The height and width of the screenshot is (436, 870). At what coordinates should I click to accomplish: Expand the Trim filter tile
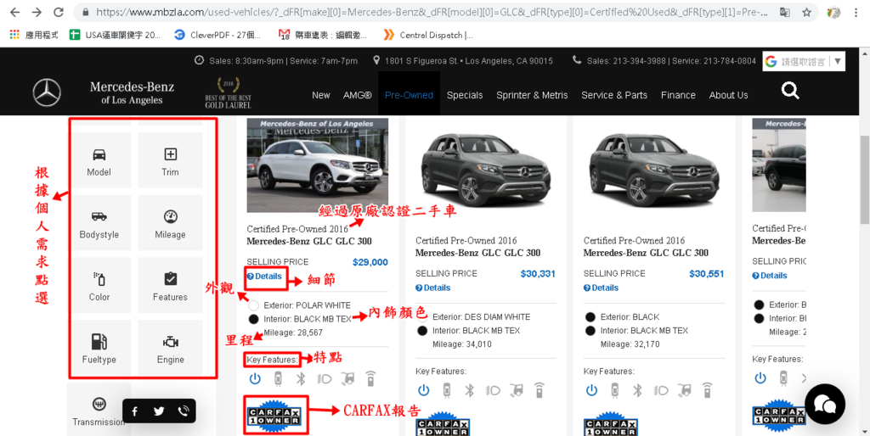170,160
